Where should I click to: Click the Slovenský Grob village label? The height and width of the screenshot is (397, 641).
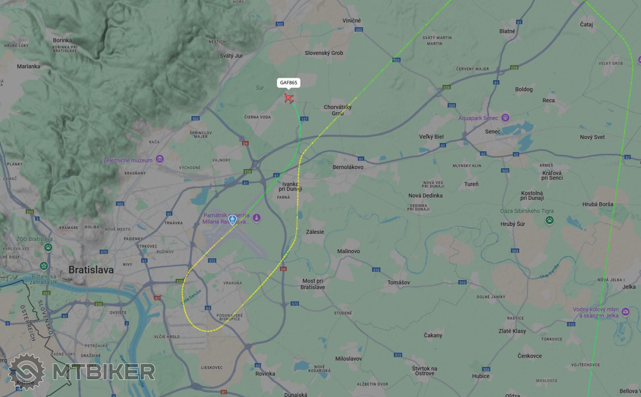coord(324,53)
